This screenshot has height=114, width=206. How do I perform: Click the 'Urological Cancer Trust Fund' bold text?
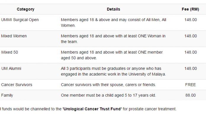click(x=92, y=109)
